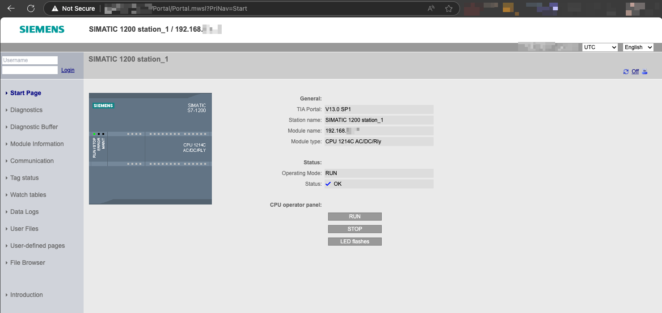Go to the Diagnostics page
This screenshot has height=313, width=662.
pyautogui.click(x=26, y=110)
